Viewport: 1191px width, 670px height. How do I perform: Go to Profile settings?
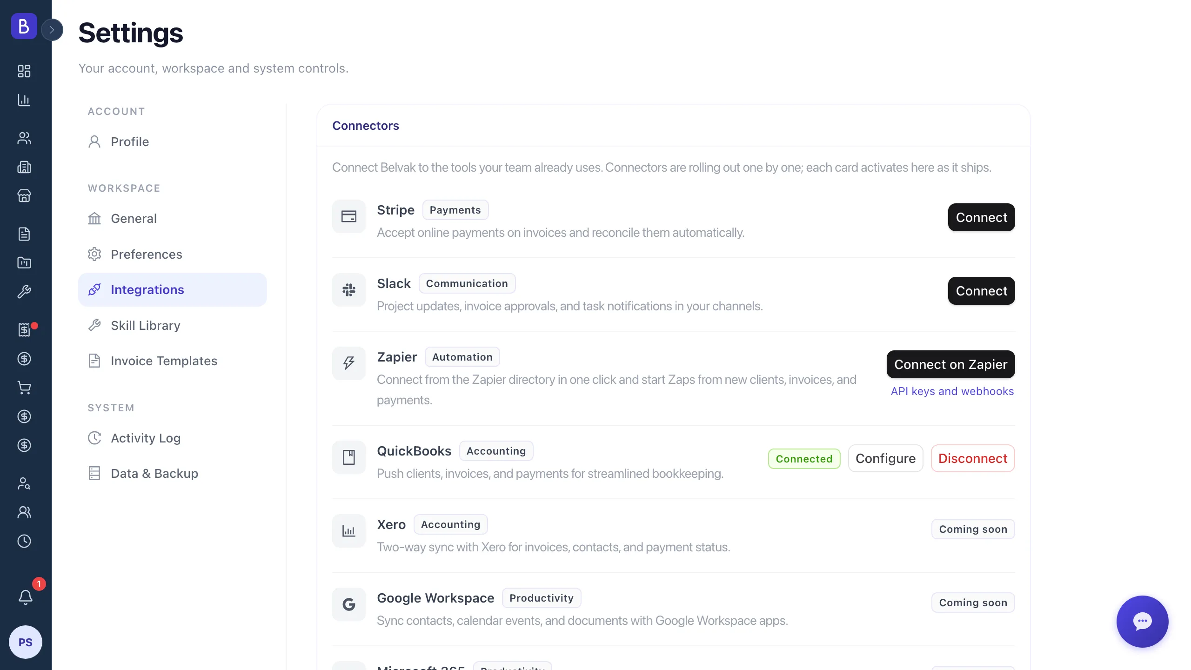tap(173, 142)
